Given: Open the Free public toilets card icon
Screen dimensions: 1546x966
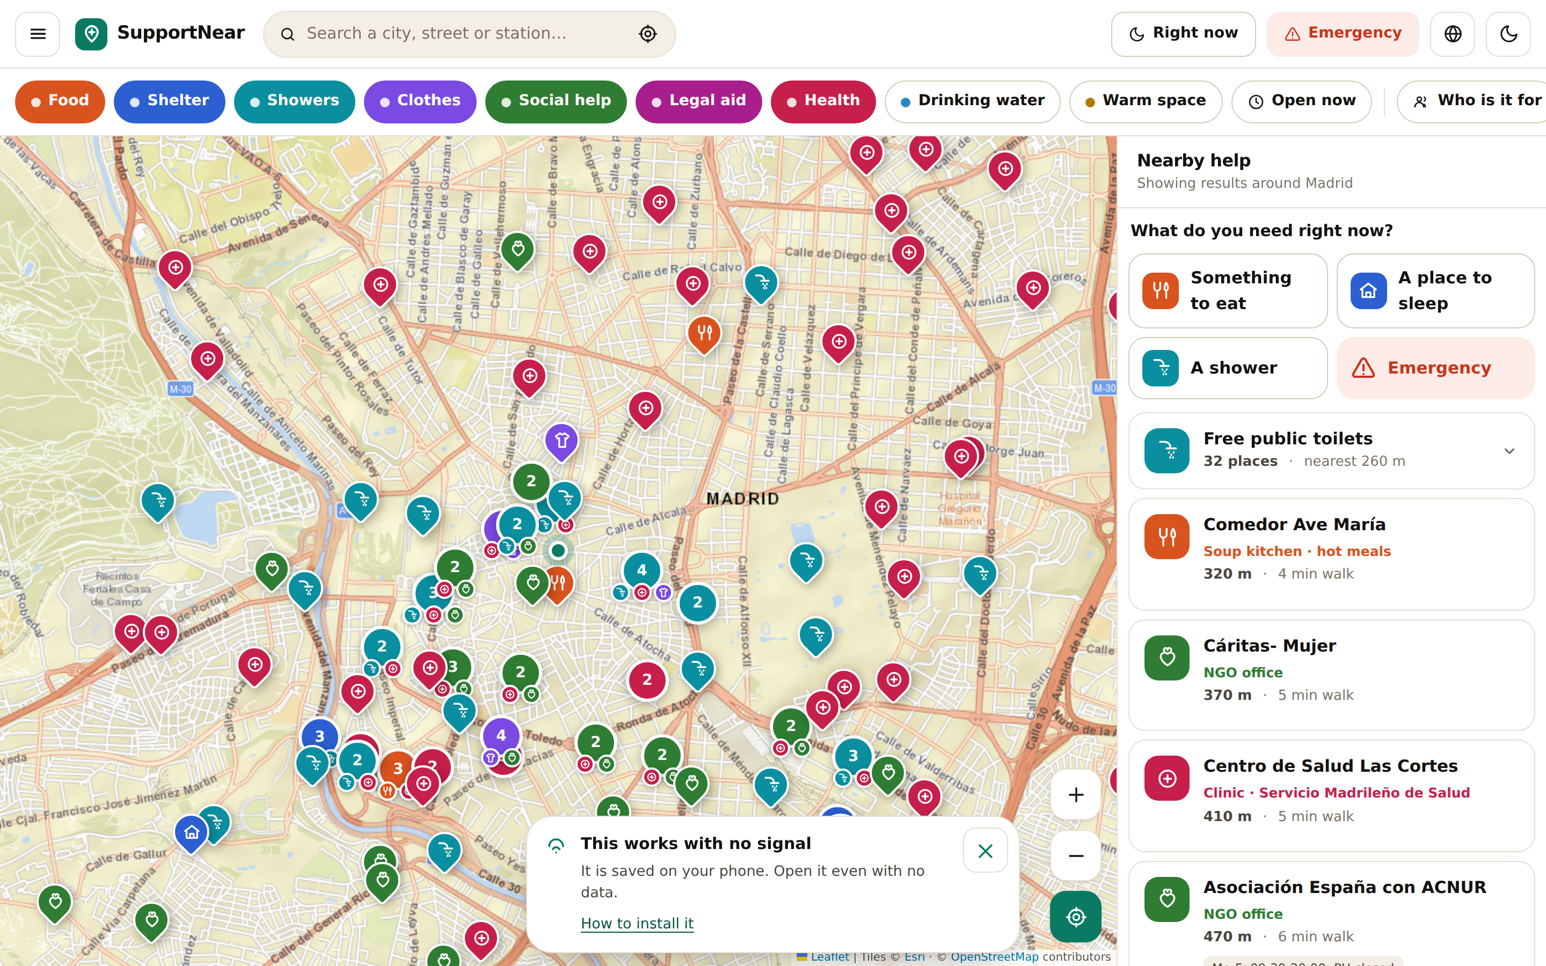Looking at the screenshot, I should click(x=1166, y=450).
